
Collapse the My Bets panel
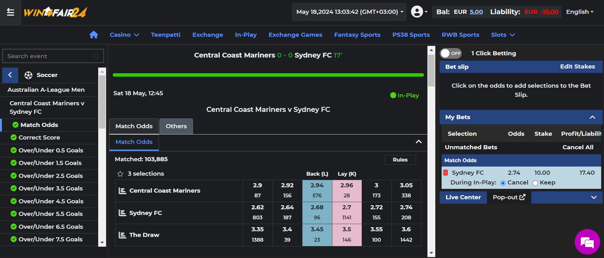(592, 117)
